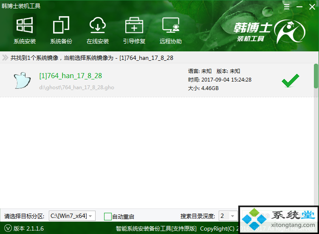Click the 智能系统安装备份工具[支持原版] status text

coord(156,229)
